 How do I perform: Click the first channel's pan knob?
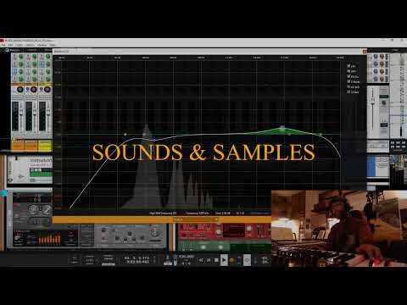(20, 90)
